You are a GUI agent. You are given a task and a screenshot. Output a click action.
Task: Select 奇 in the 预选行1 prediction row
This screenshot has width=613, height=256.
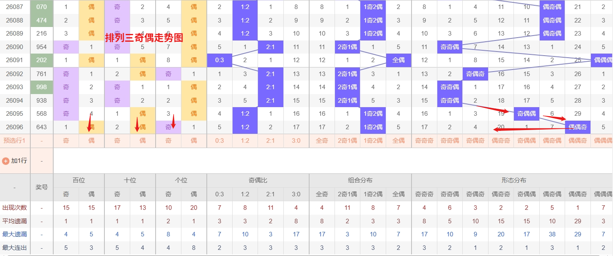66,140
